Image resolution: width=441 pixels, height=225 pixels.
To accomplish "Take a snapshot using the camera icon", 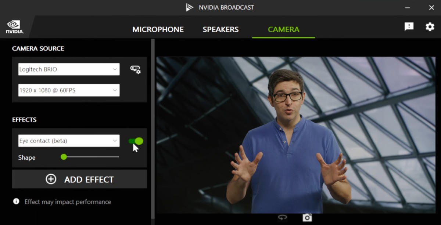I will [307, 217].
